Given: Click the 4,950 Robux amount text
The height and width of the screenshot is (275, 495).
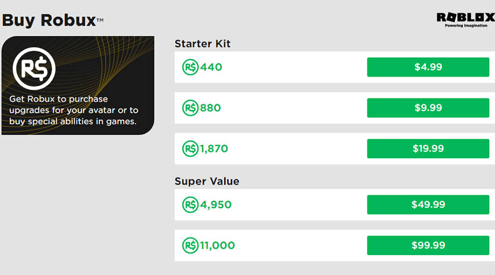Looking at the screenshot, I should point(216,205).
